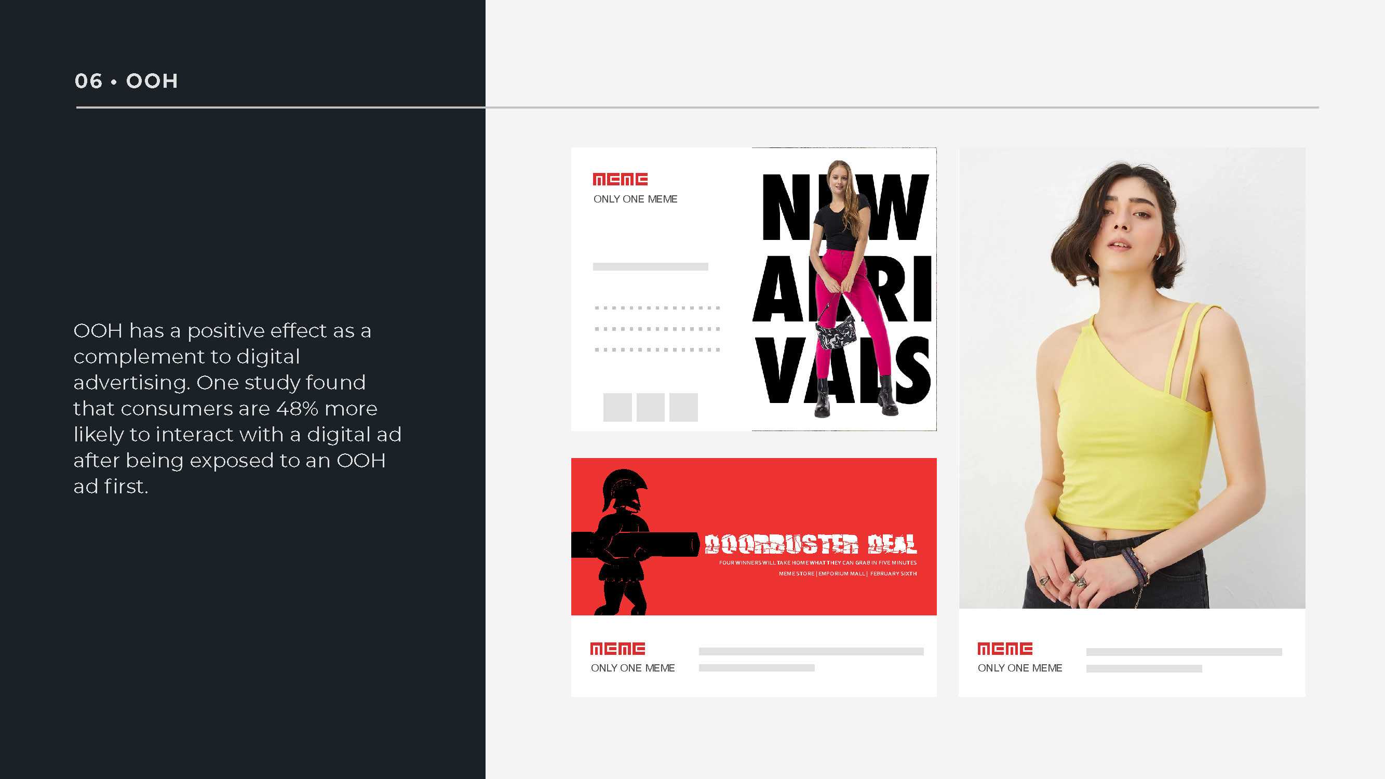
Task: Click ONLY ONE MEME text below portrait photo
Action: tap(1019, 668)
